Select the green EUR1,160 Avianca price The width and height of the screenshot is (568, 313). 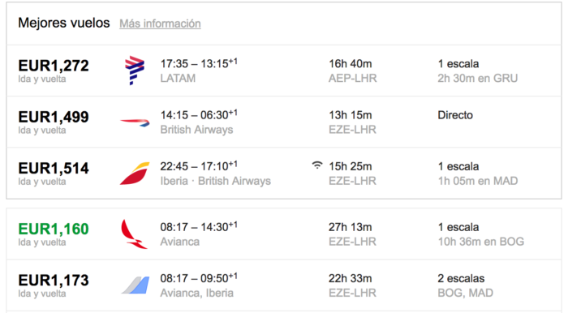click(54, 229)
